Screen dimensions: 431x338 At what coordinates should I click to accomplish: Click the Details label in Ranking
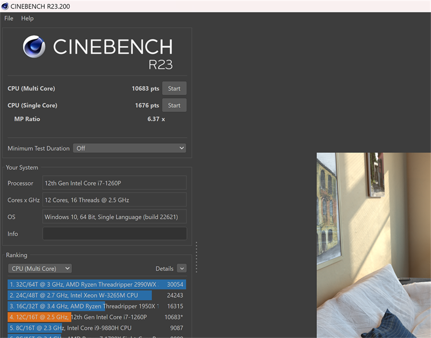pyautogui.click(x=164, y=268)
